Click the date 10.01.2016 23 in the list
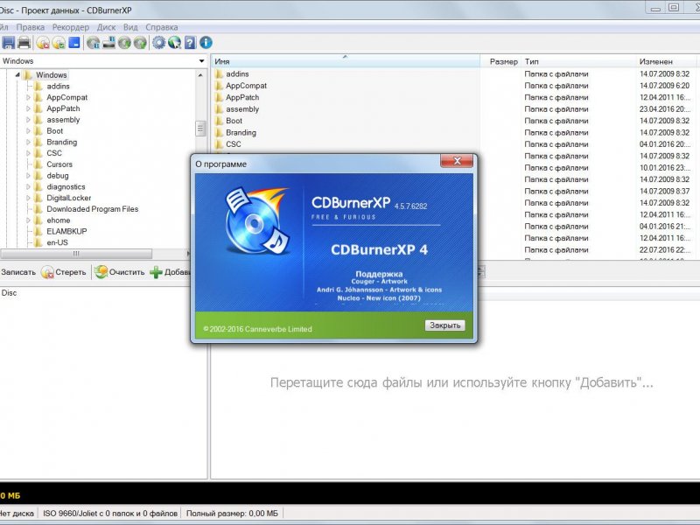Image resolution: width=700 pixels, height=525 pixels. pos(665,168)
